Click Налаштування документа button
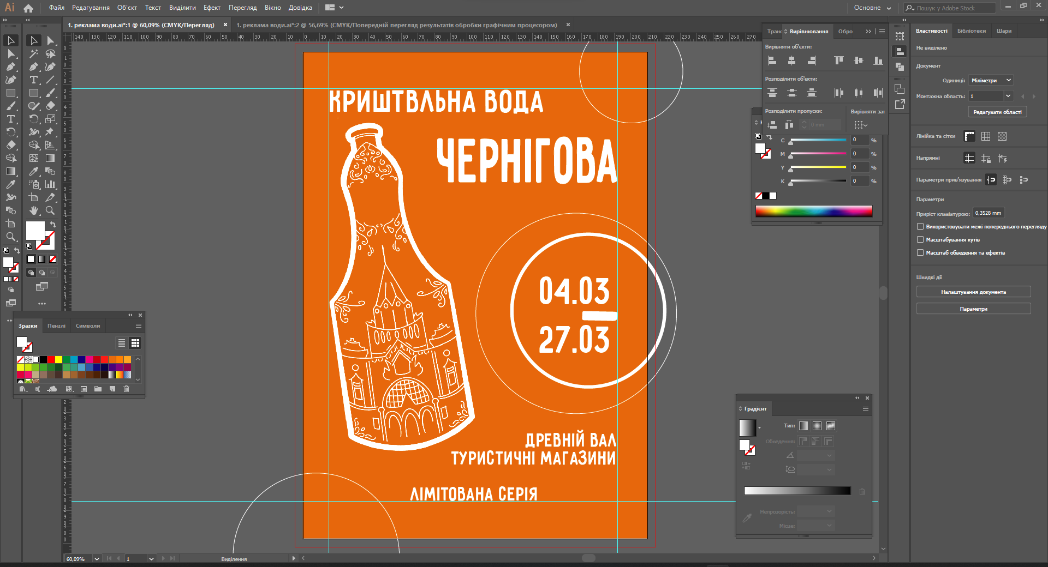This screenshot has width=1048, height=567. [973, 292]
